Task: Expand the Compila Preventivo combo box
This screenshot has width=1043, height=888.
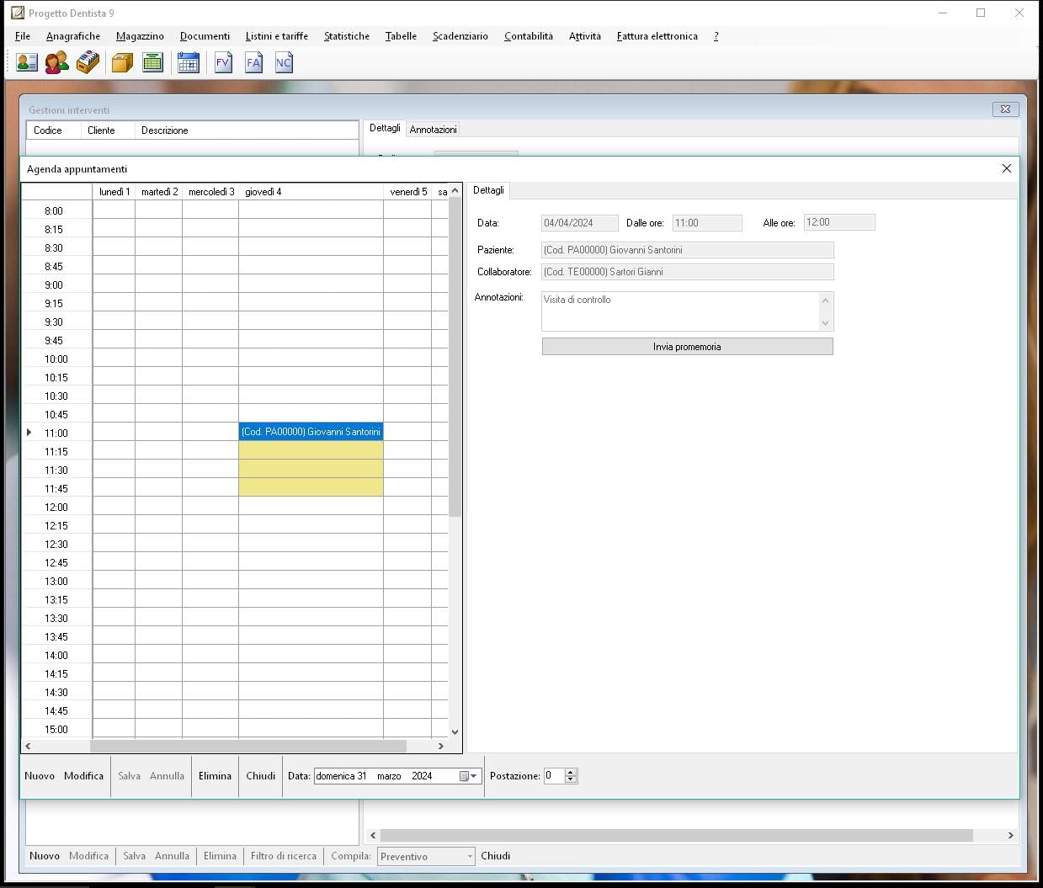Action: click(470, 857)
